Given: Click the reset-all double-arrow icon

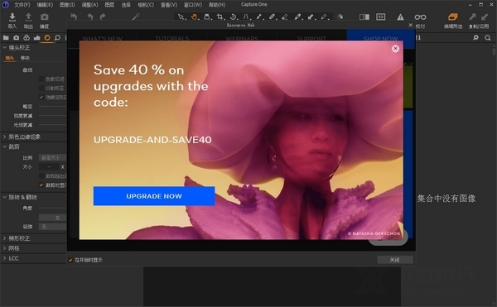Looking at the screenshot, I should click(74, 17).
